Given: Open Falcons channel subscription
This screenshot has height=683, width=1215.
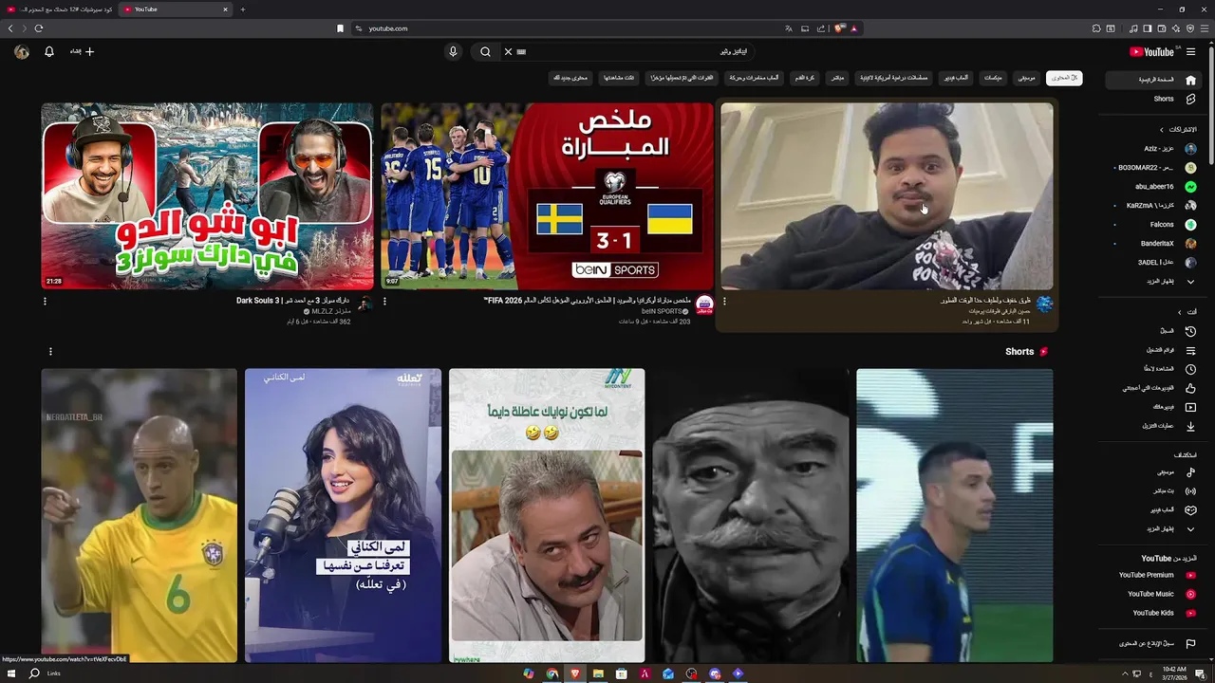Looking at the screenshot, I should pos(1151,225).
